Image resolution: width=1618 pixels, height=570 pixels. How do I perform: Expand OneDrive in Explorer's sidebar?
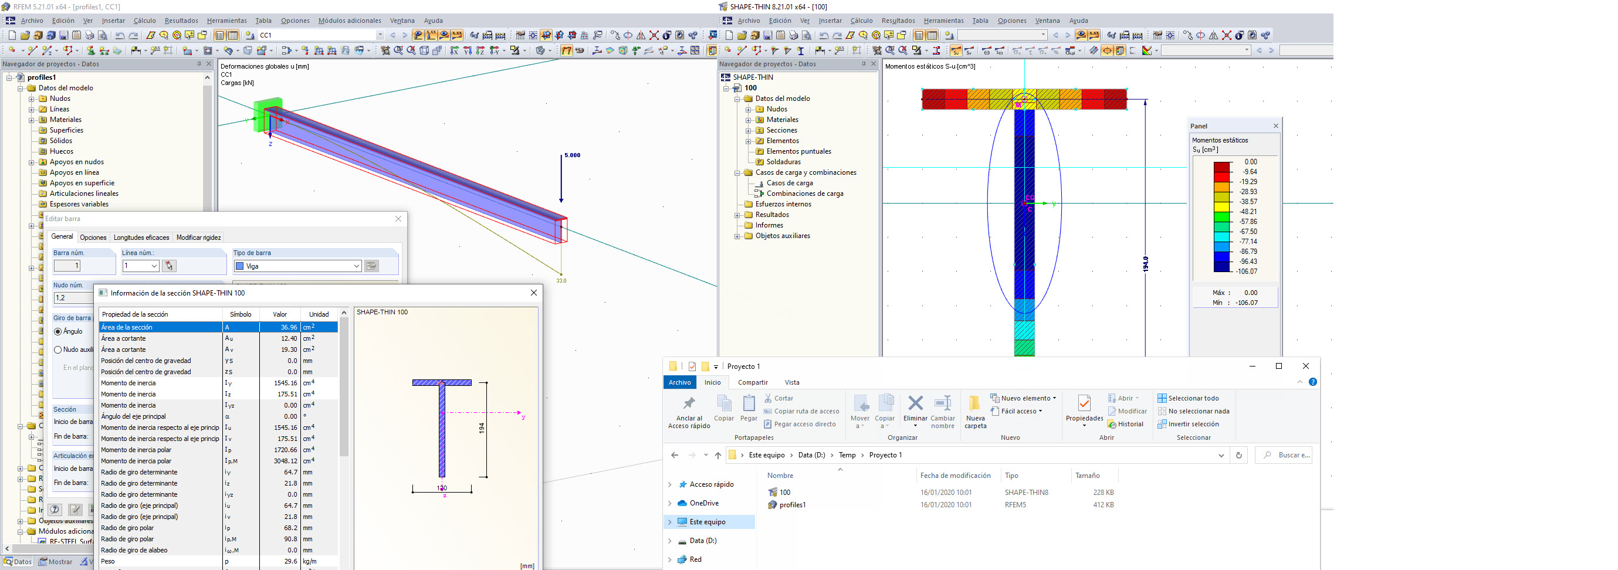[669, 504]
